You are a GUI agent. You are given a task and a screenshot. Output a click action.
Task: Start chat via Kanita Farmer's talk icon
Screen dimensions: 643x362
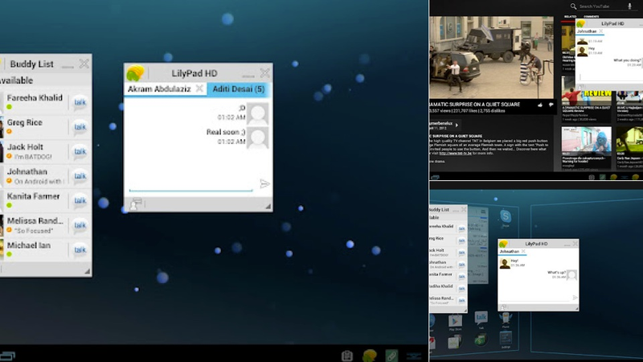click(x=80, y=200)
